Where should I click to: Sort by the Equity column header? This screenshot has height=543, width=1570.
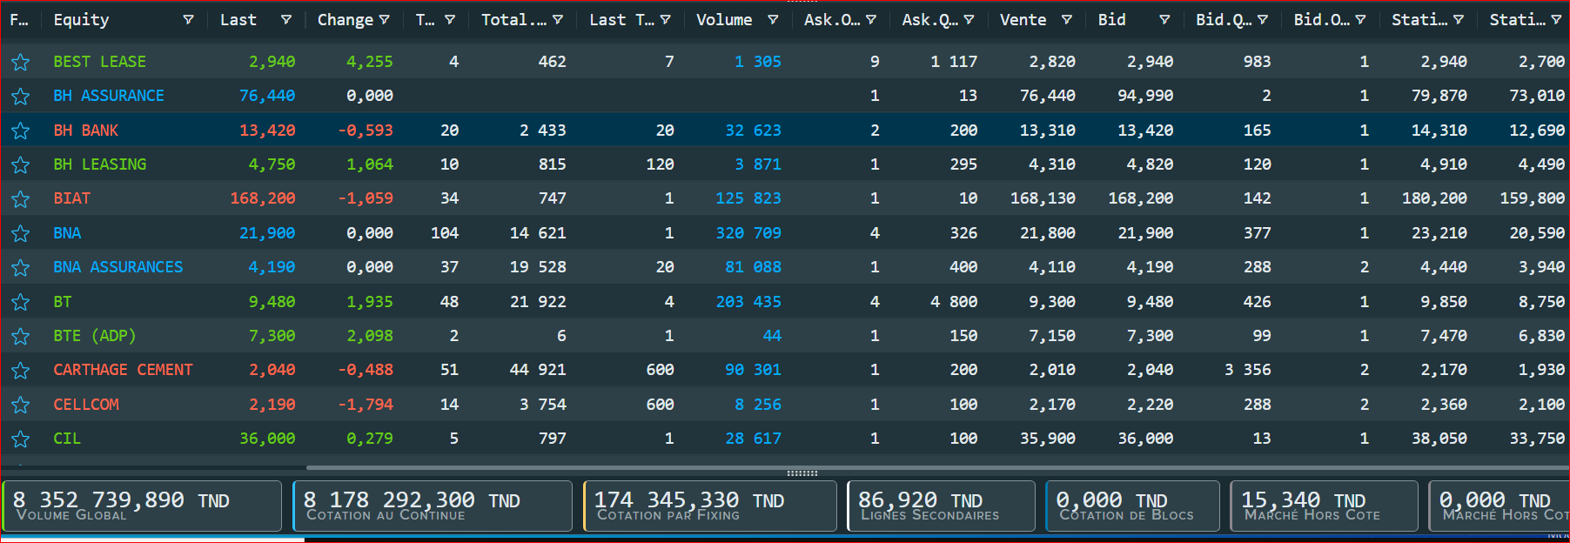[81, 19]
